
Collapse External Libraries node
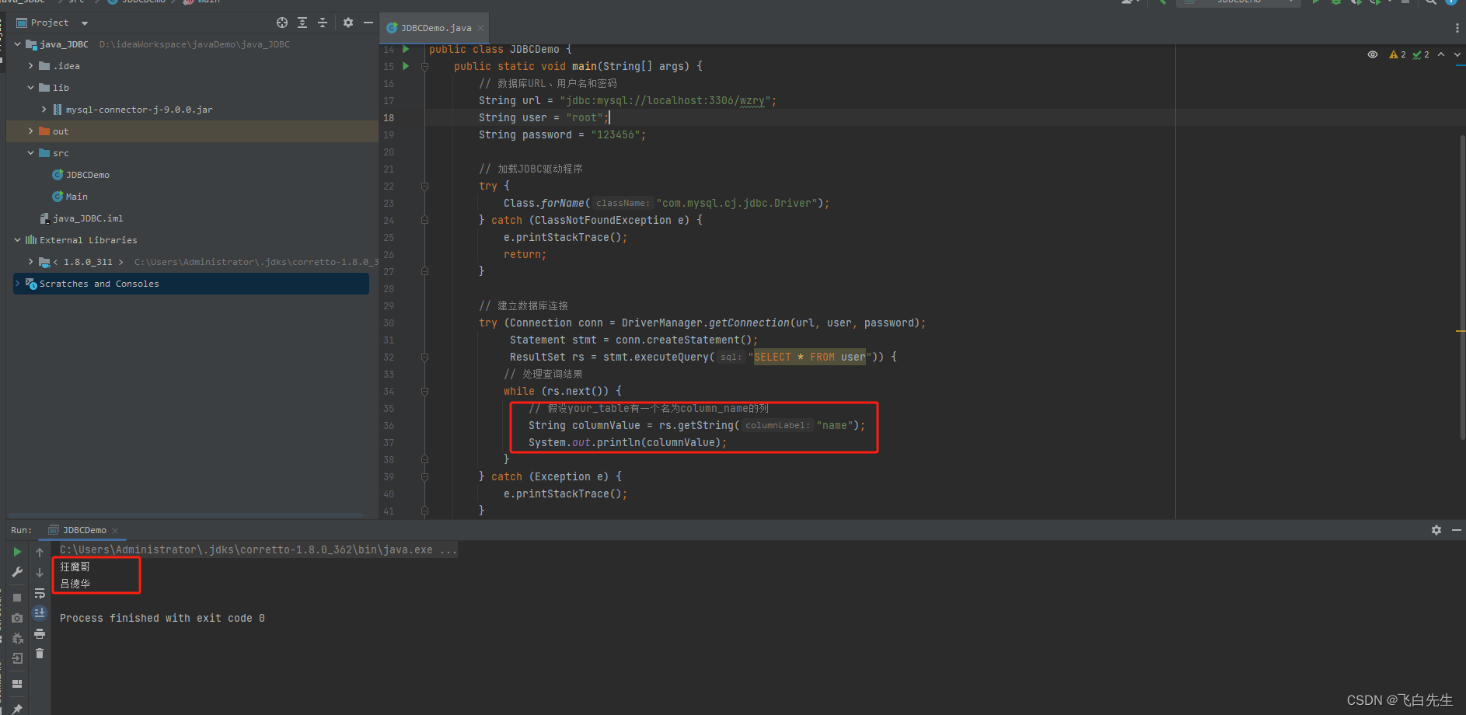(x=17, y=240)
